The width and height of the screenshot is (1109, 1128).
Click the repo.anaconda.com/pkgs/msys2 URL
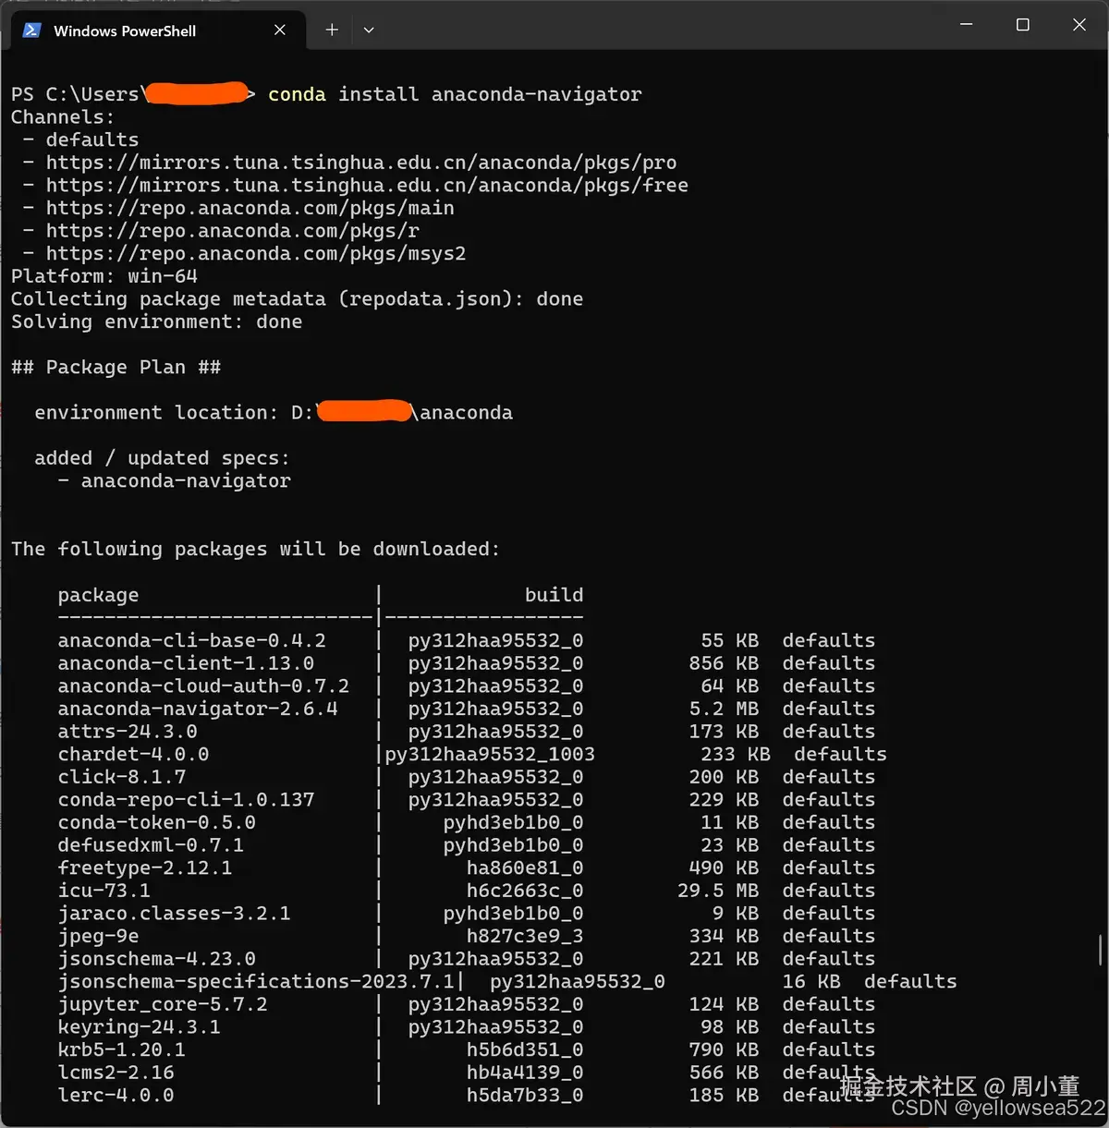[256, 253]
